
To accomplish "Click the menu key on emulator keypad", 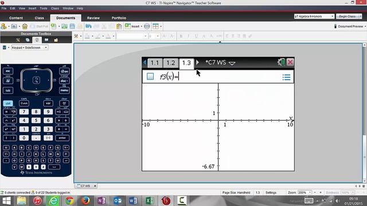I will pyautogui.click(x=64, y=90).
